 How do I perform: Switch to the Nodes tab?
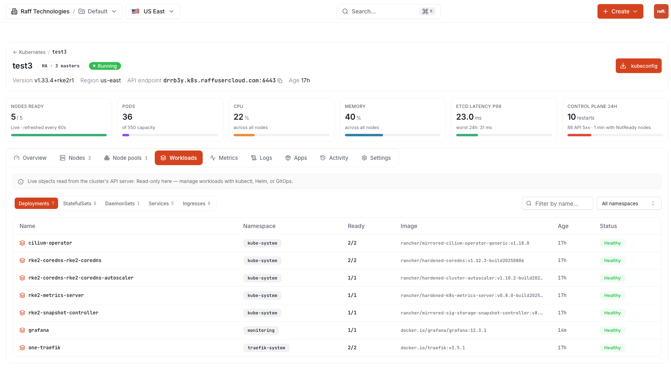(x=75, y=158)
